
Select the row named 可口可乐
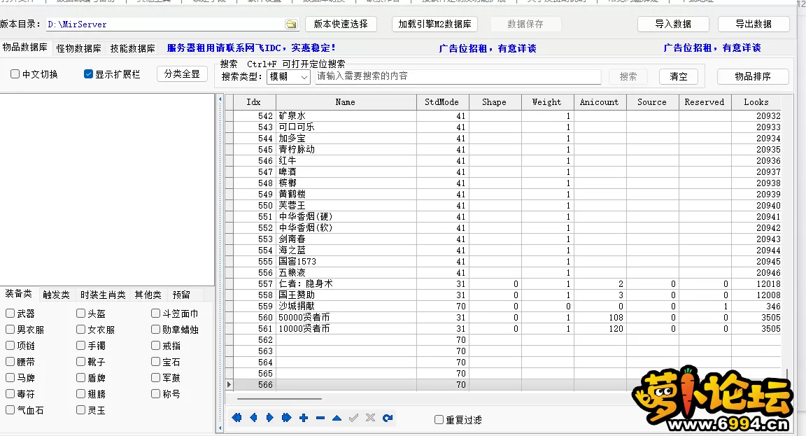(x=503, y=127)
